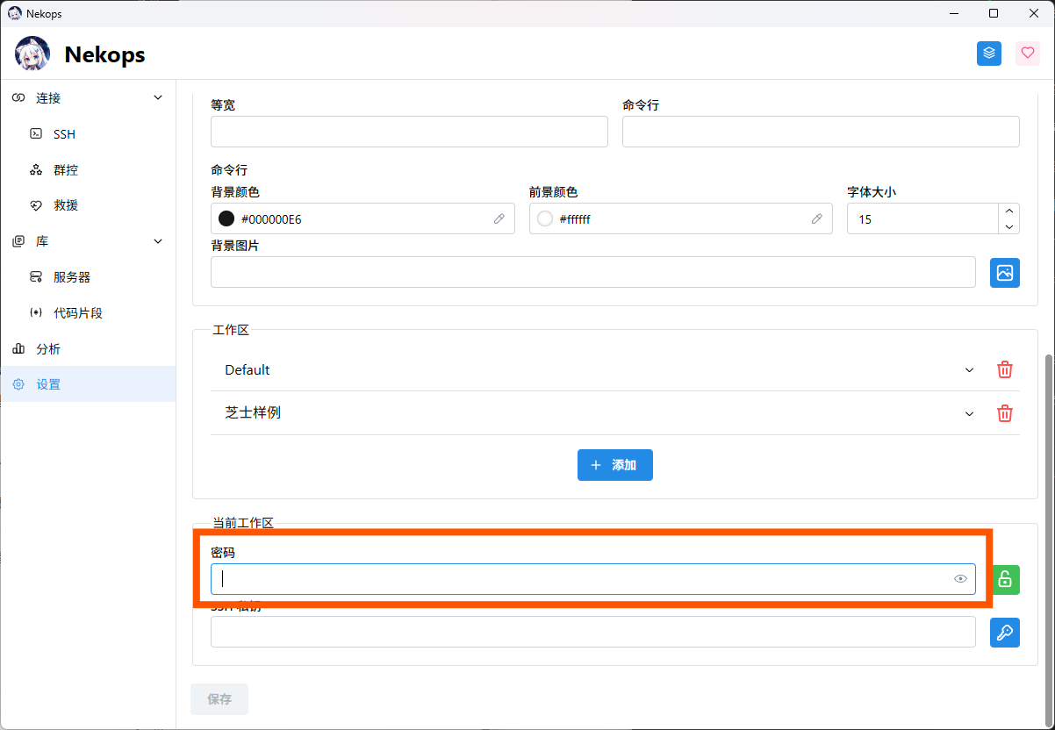Click into the 密码 input field
This screenshot has height=730, width=1055.
[579, 579]
